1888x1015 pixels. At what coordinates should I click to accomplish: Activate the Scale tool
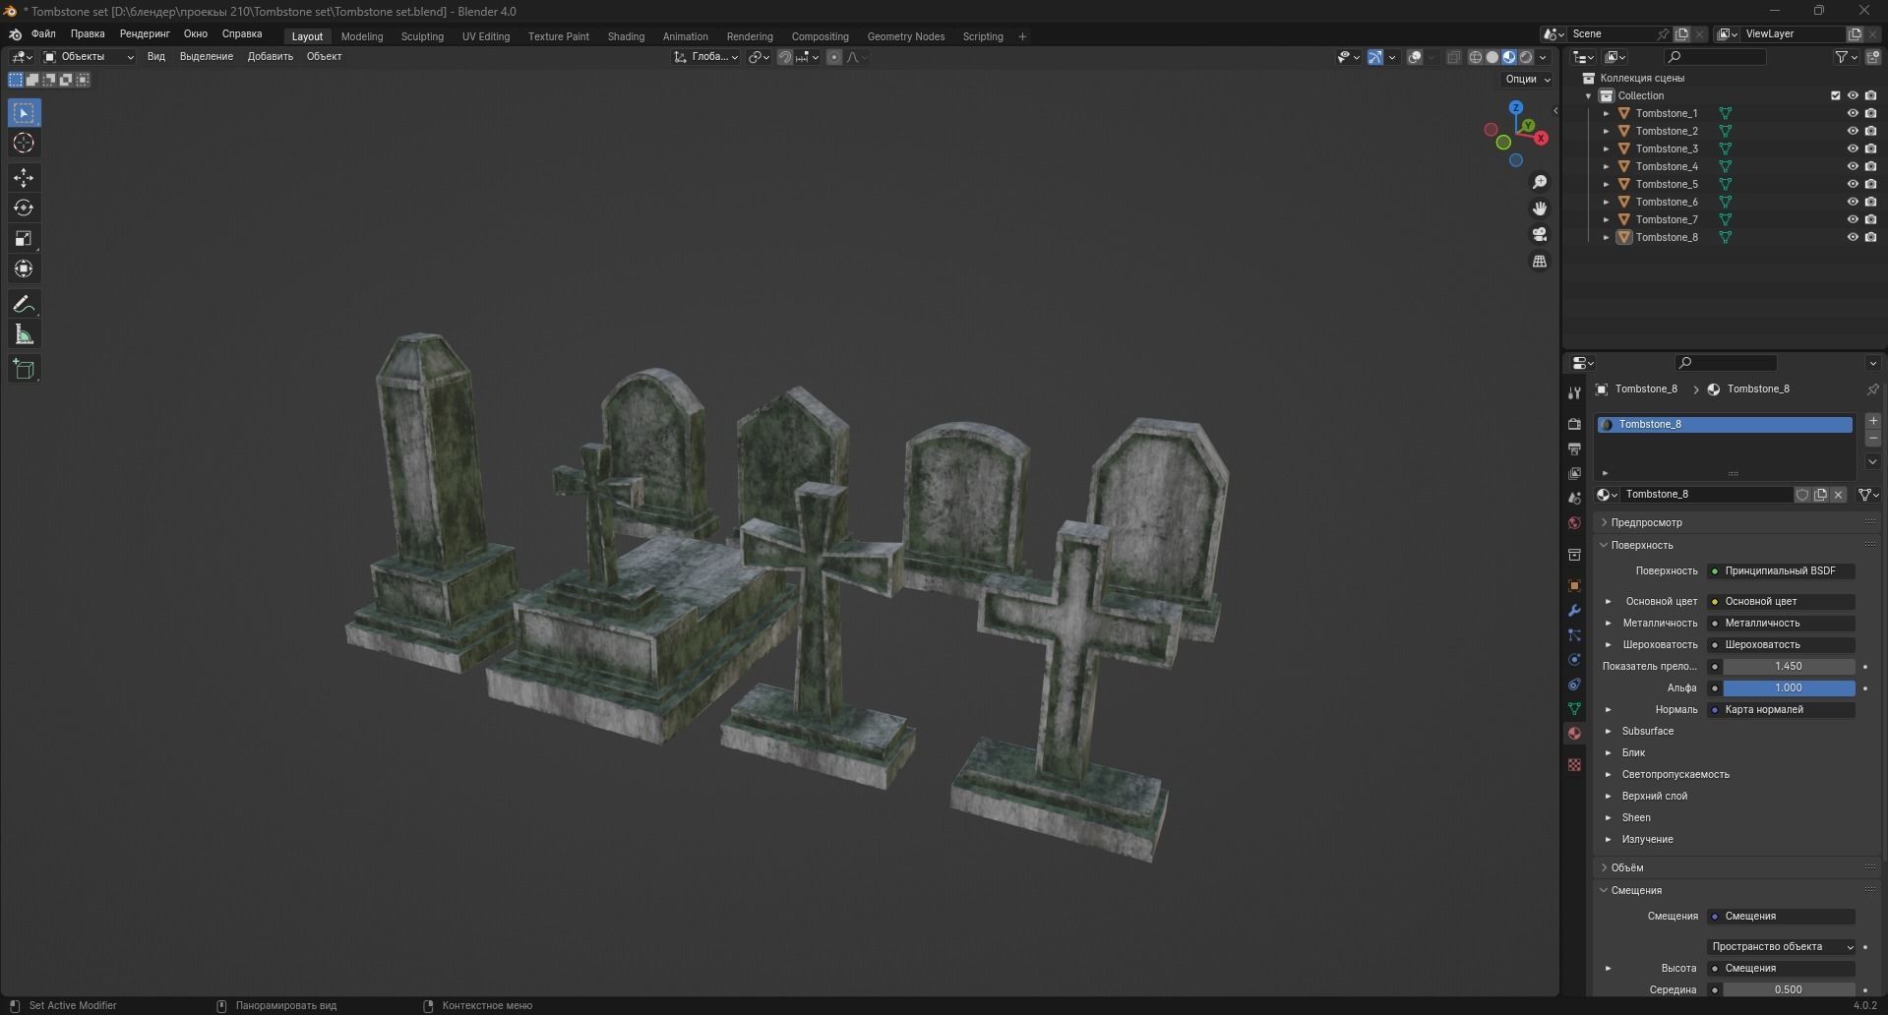tap(24, 239)
